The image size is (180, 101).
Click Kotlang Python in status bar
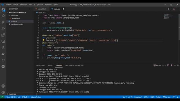[x=36, y=97]
